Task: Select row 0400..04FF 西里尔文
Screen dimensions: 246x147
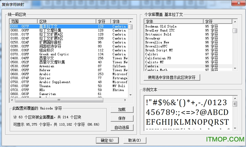Action: coord(69,58)
